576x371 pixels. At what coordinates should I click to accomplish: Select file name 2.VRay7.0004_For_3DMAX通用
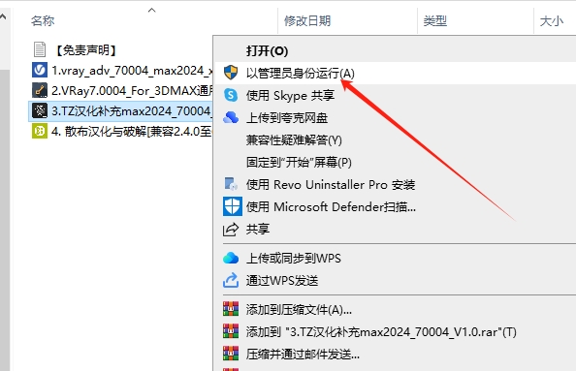pyautogui.click(x=132, y=91)
